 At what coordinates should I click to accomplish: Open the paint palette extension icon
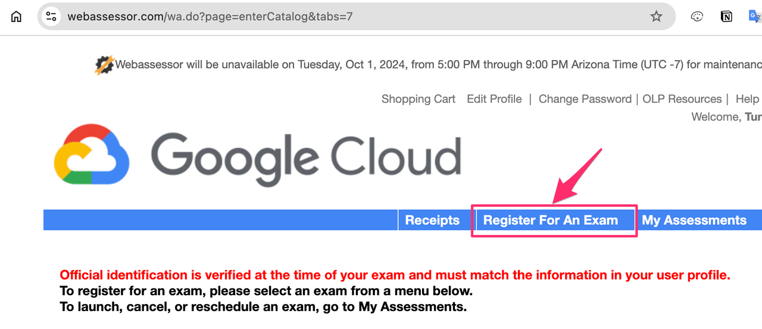tap(697, 17)
